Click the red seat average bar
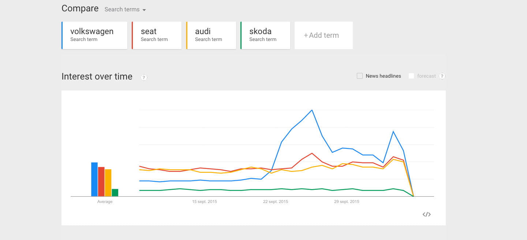The width and height of the screenshot is (527, 240). tap(101, 182)
